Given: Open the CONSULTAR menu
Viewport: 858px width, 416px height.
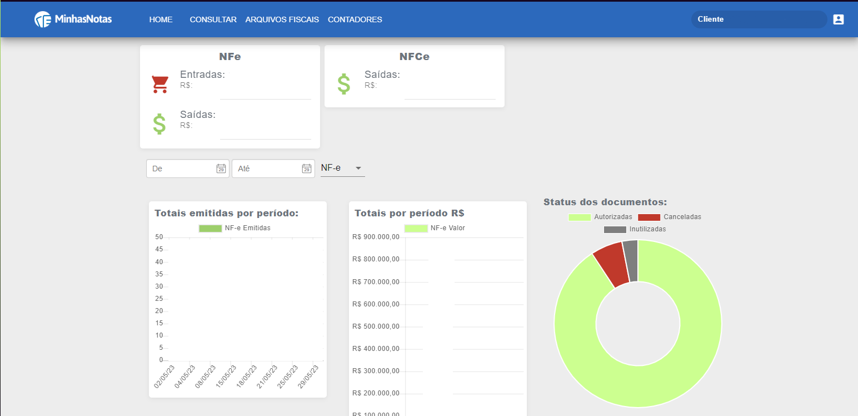Looking at the screenshot, I should 213,19.
